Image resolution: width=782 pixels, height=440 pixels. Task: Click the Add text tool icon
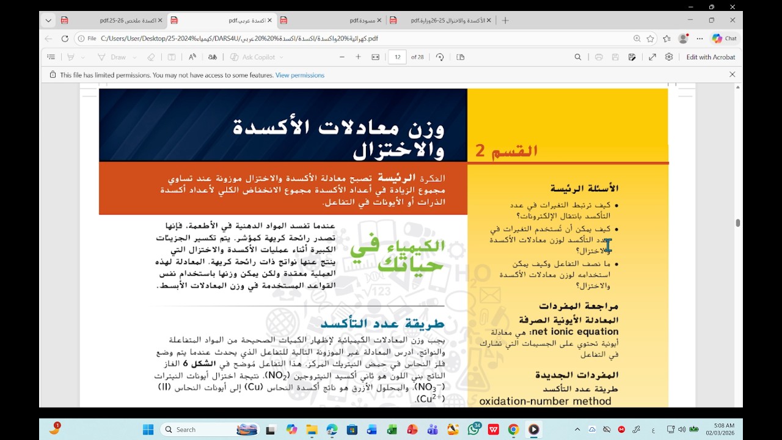tap(172, 57)
